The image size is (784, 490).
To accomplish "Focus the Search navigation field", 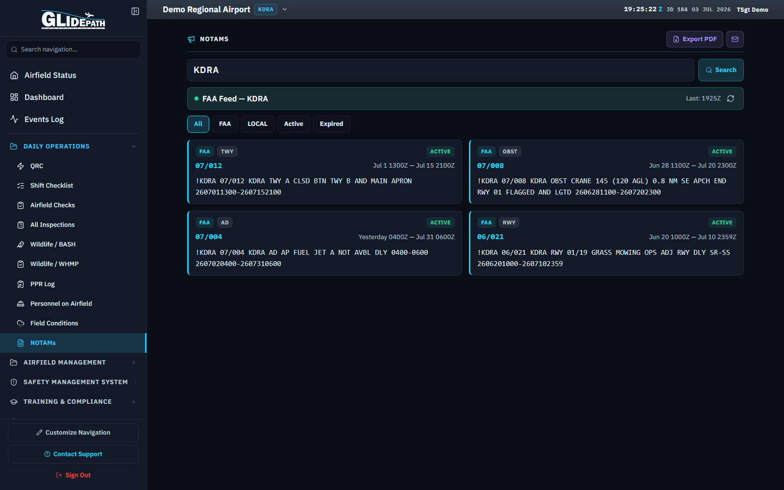I will 73,49.
